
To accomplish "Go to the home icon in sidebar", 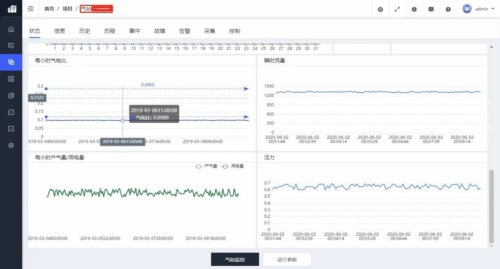I will 11,29.
